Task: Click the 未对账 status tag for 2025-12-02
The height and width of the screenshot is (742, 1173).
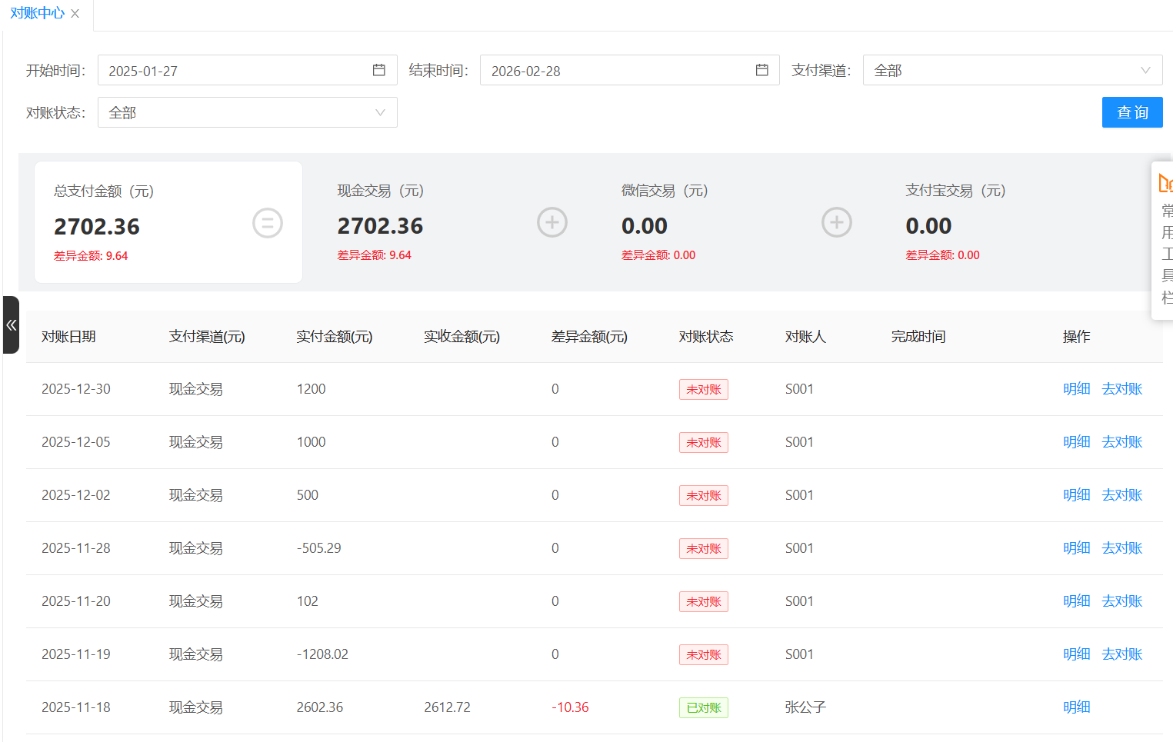Action: coord(703,496)
